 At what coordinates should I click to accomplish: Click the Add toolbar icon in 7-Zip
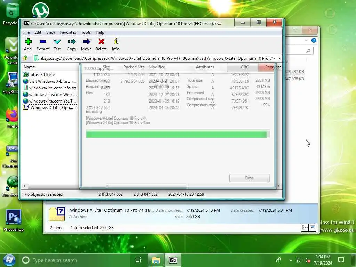tap(28, 44)
